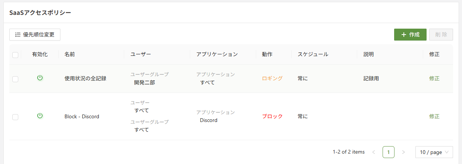The width and height of the screenshot is (462, 164).
Task: Go to next page arrow
Action: click(x=403, y=152)
